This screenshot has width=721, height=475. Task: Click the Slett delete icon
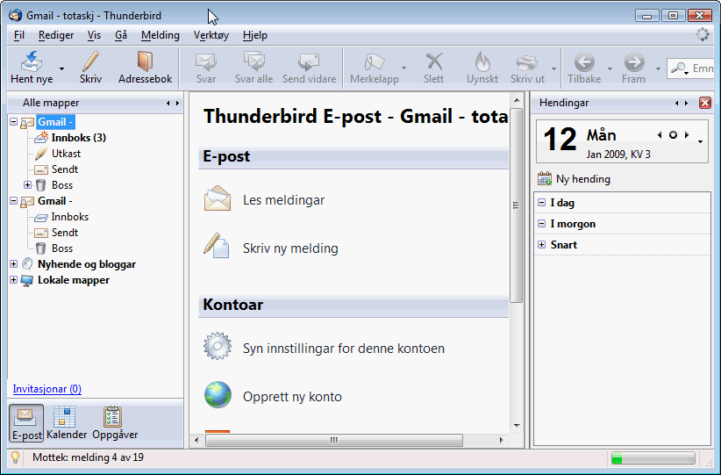pos(433,61)
